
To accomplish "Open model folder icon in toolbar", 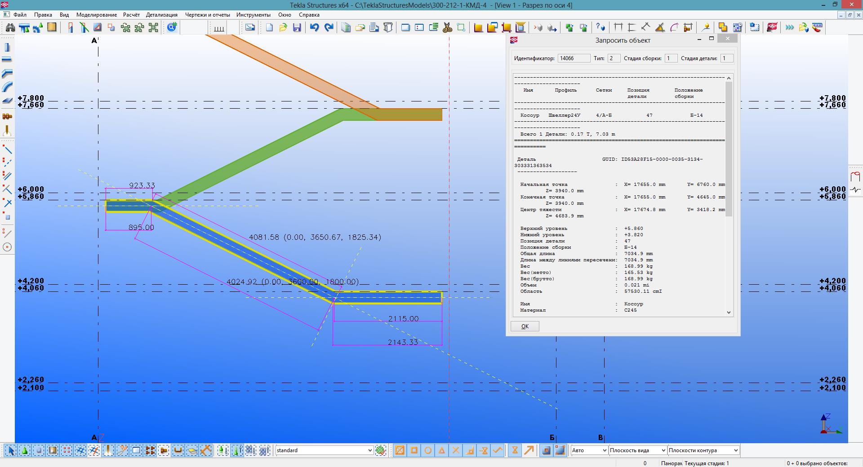I will pyautogui.click(x=283, y=28).
